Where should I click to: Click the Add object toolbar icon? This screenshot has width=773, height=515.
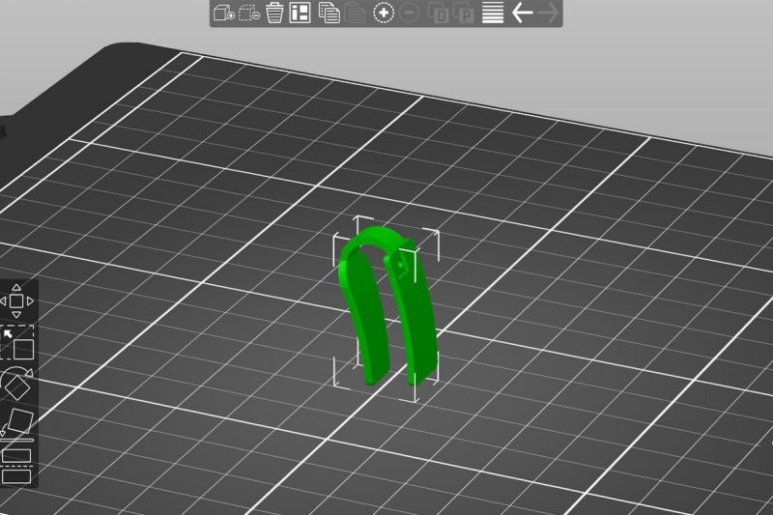pos(224,13)
